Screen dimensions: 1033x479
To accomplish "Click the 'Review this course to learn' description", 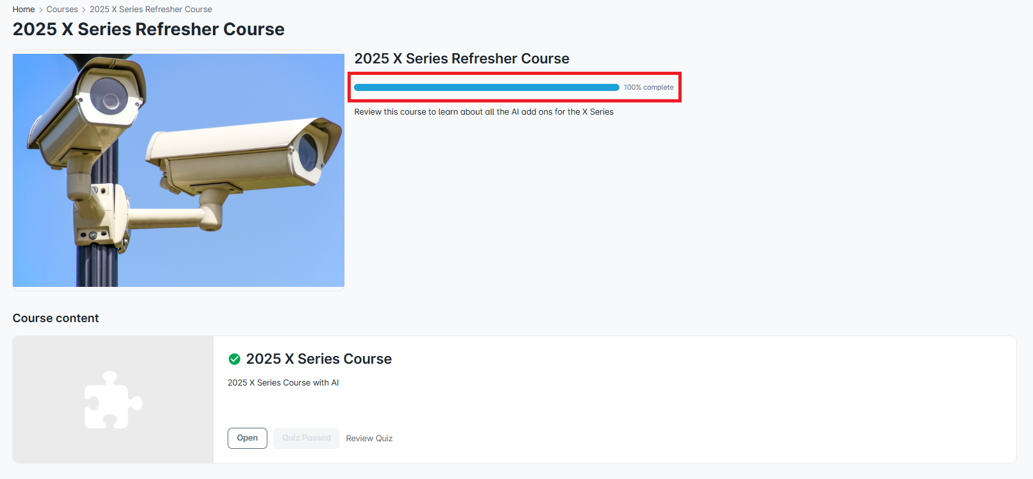I will point(483,112).
